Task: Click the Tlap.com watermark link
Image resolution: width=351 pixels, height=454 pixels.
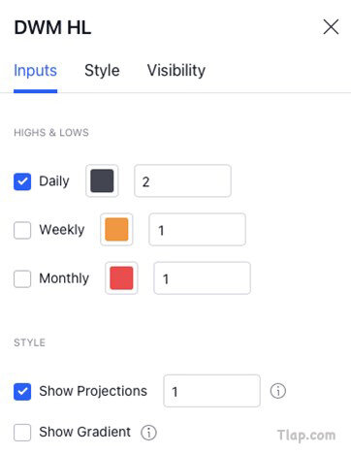Action: (306, 436)
